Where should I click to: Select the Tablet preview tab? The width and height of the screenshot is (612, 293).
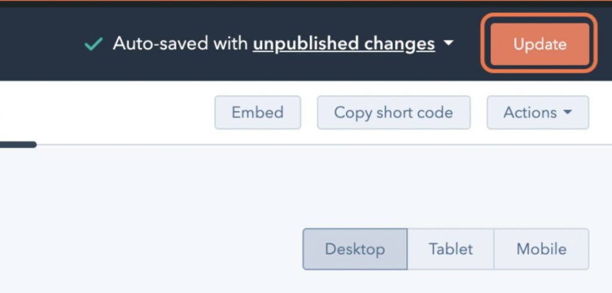pos(451,249)
